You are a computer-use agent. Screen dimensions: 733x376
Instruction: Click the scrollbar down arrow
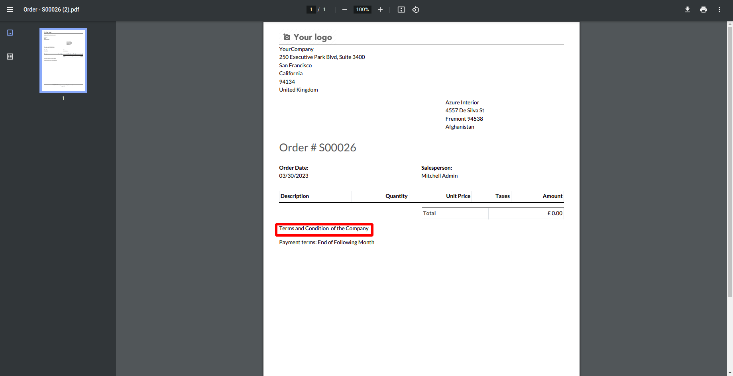point(730,373)
